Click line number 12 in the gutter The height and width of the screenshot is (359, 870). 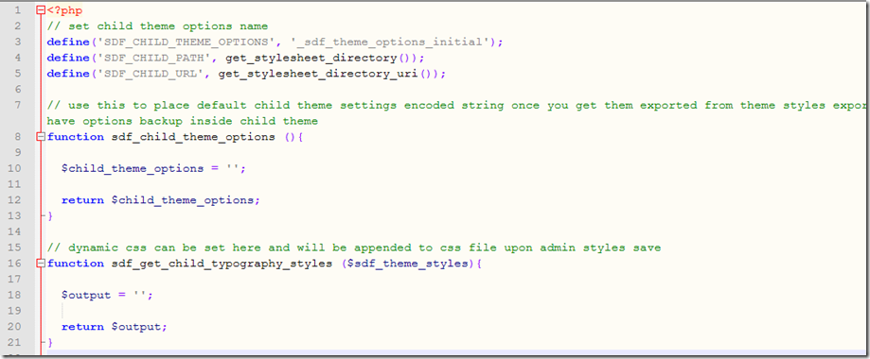point(15,200)
